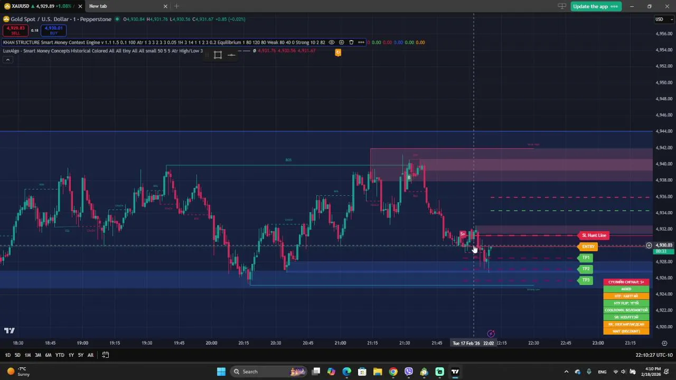Open More options for KHAN STRUCTURE indicator
Image resolution: width=676 pixels, height=380 pixels.
pos(361,42)
